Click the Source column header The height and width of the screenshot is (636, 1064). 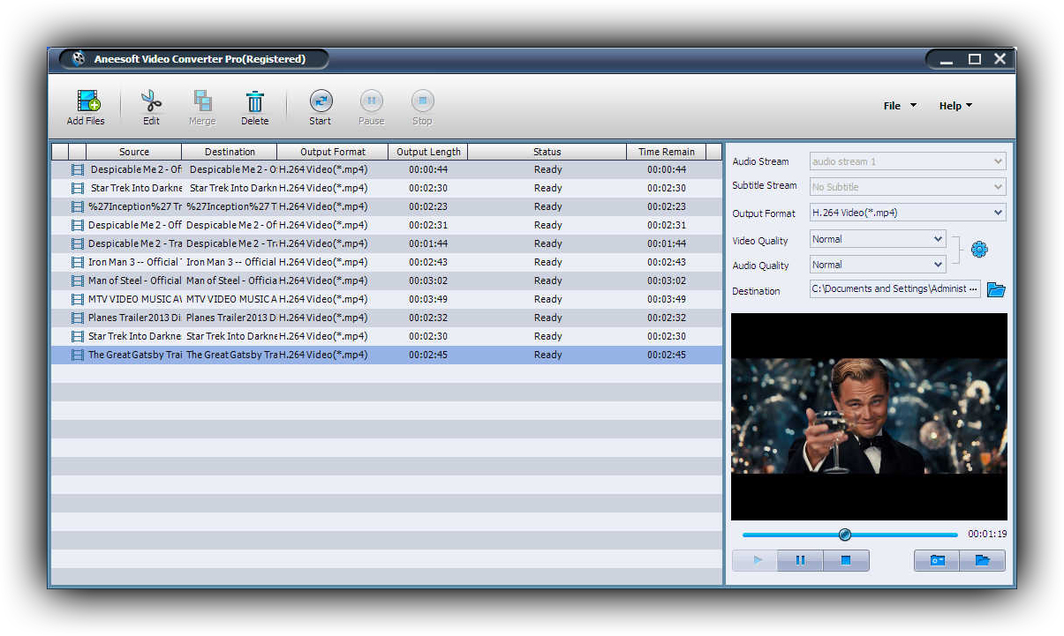coord(134,152)
